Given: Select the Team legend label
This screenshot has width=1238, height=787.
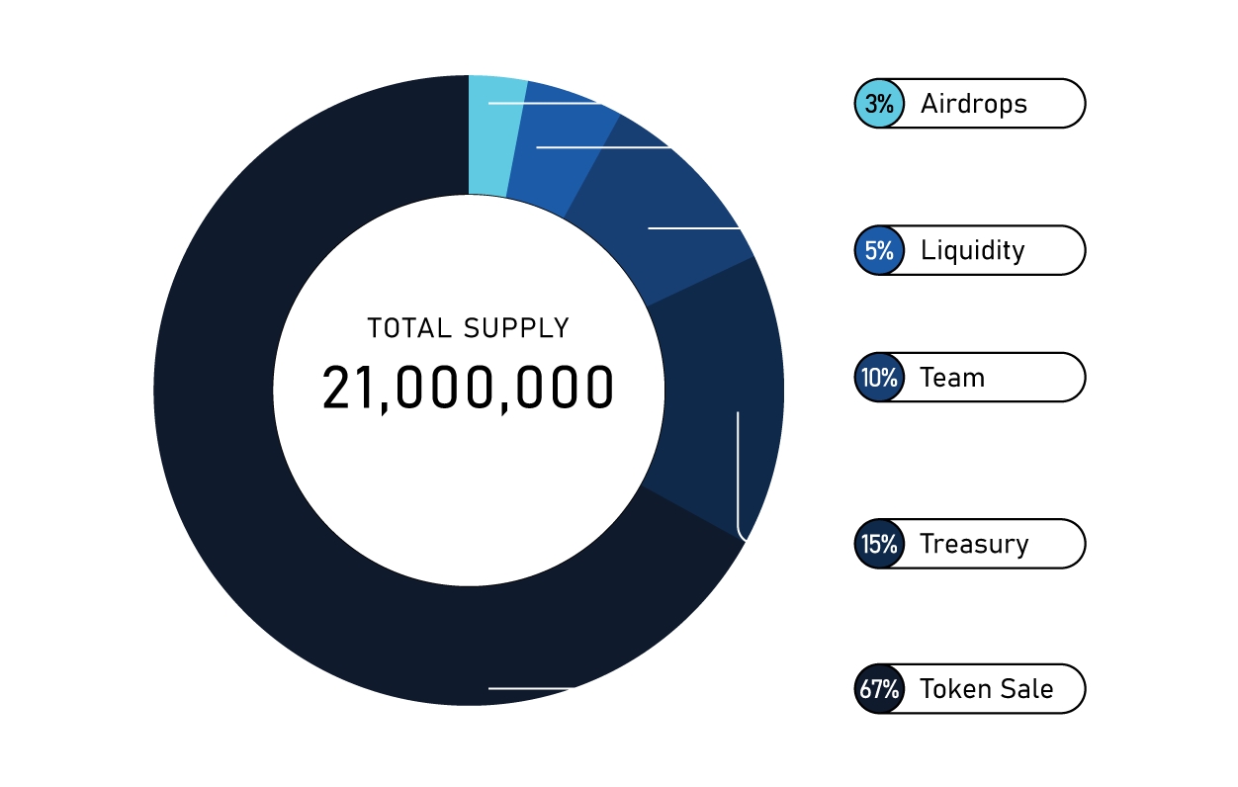Looking at the screenshot, I should pyautogui.click(x=951, y=378).
